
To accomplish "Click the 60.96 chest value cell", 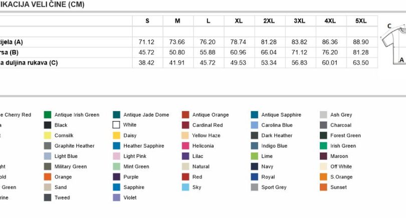I will pyautogui.click(x=239, y=52).
